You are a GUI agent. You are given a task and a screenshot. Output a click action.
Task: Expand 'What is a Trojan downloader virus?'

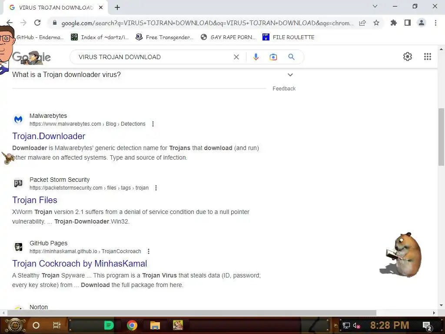[x=290, y=75]
